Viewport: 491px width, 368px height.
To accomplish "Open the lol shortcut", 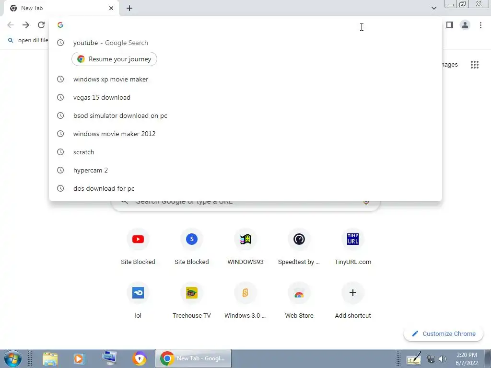I will 138,301.
